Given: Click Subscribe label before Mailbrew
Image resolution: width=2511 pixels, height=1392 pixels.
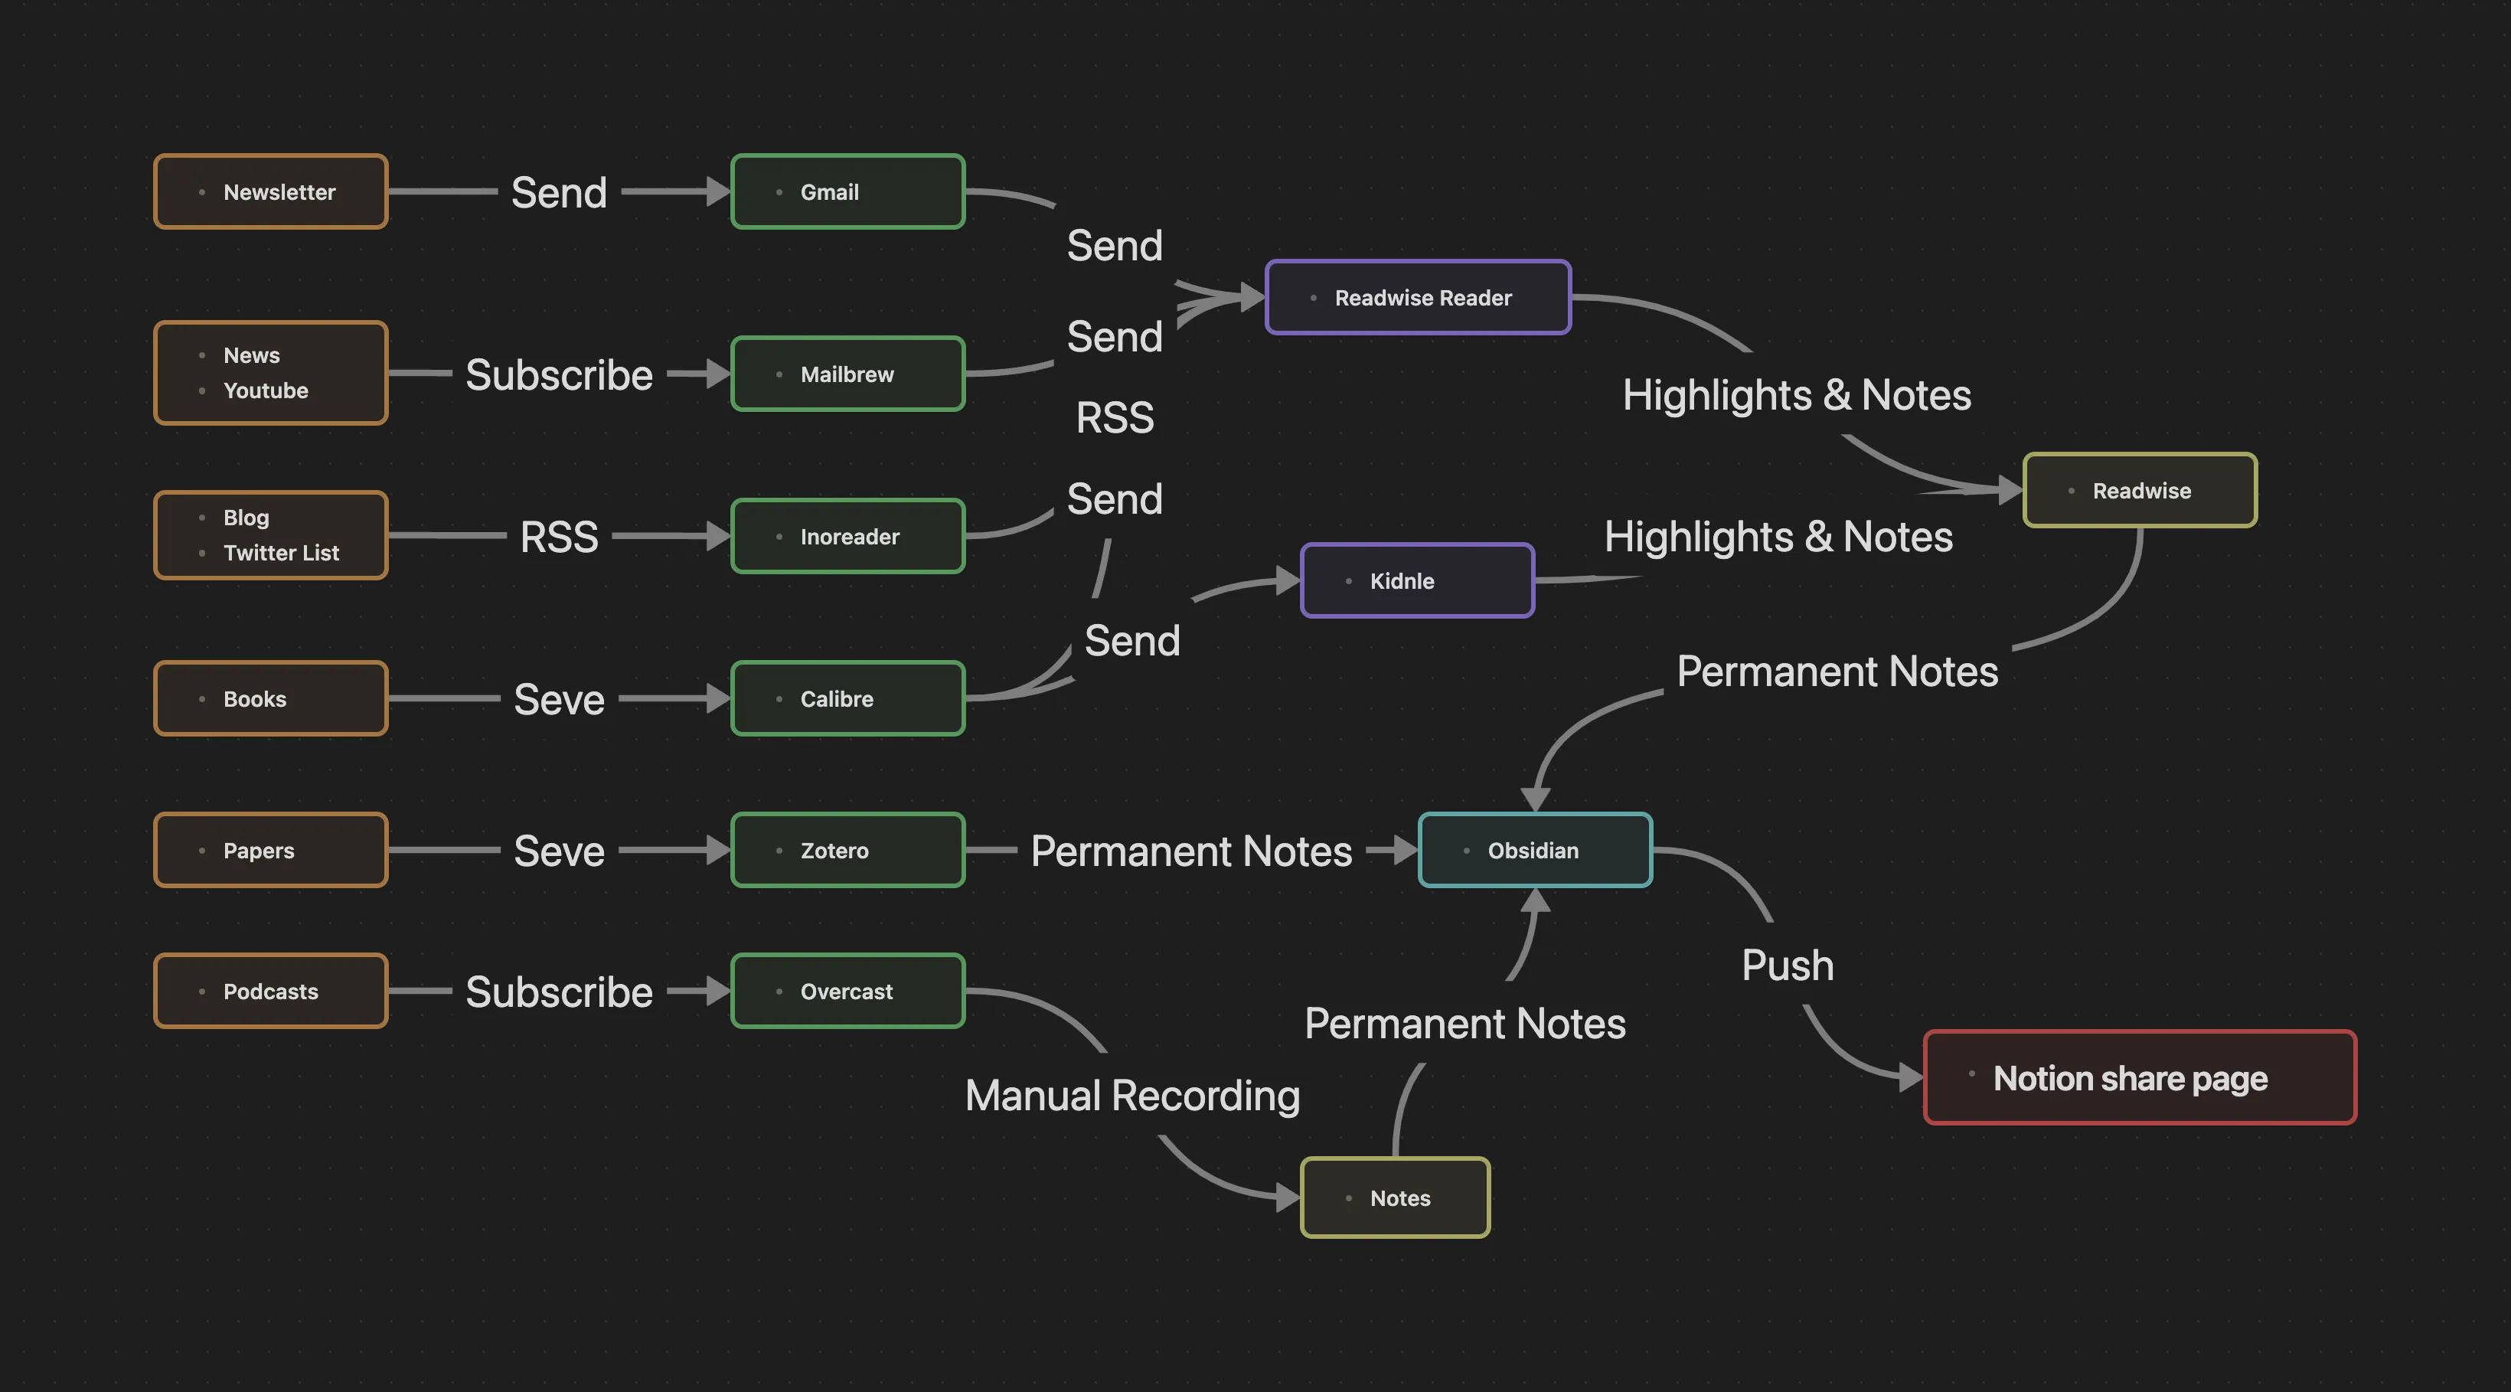Looking at the screenshot, I should [560, 375].
